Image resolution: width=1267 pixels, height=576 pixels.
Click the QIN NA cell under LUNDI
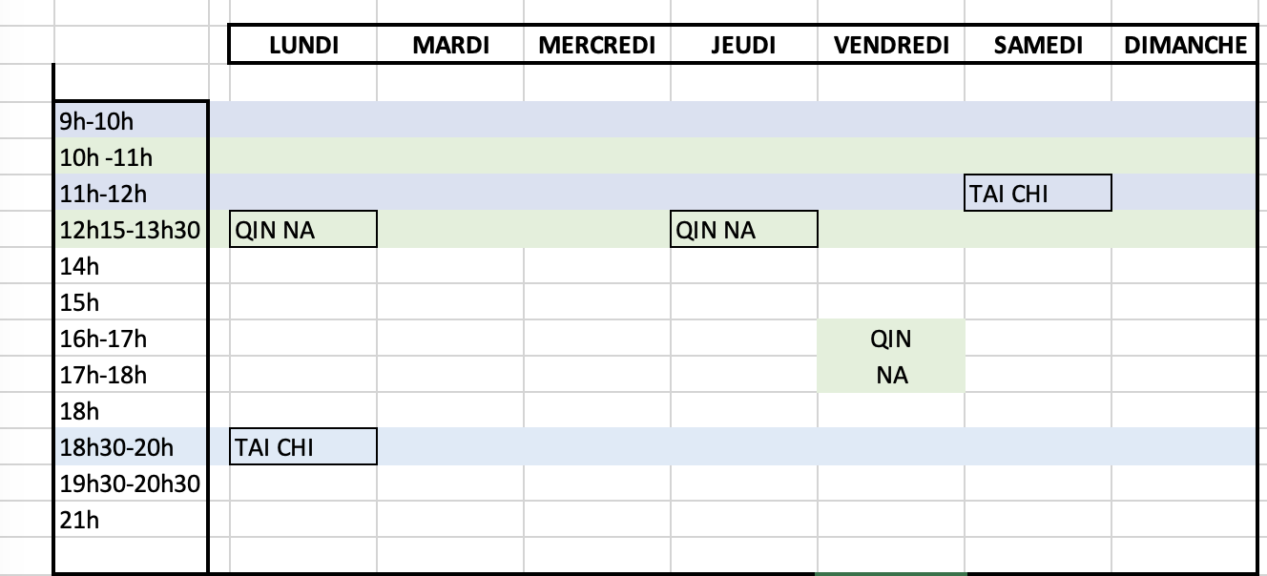click(303, 229)
